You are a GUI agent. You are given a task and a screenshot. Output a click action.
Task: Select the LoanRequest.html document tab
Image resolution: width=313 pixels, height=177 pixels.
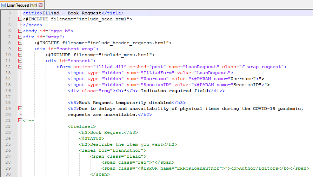tap(22, 5)
